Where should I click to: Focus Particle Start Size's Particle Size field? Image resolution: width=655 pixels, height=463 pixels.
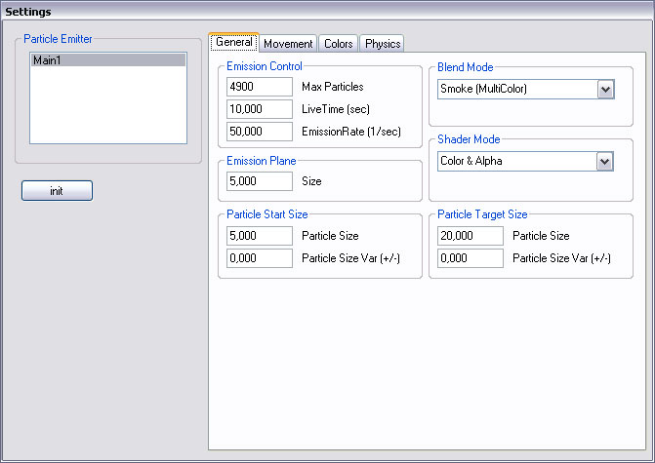click(260, 236)
